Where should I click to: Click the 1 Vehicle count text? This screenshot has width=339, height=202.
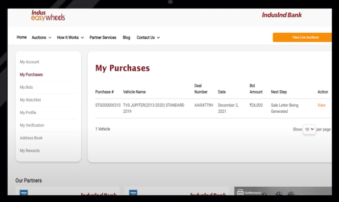pyautogui.click(x=103, y=129)
